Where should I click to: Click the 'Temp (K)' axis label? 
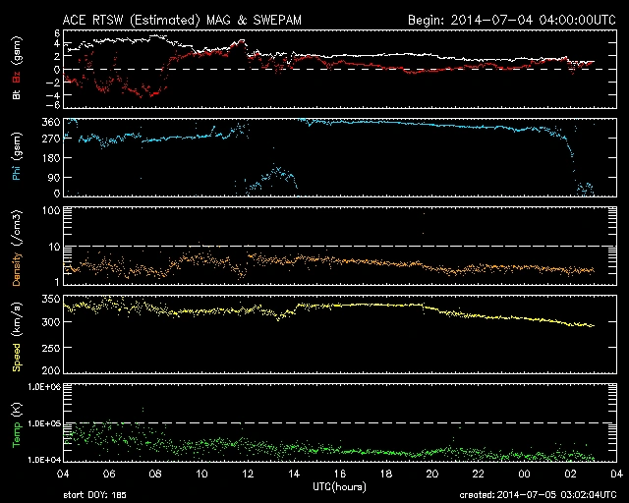(17, 425)
